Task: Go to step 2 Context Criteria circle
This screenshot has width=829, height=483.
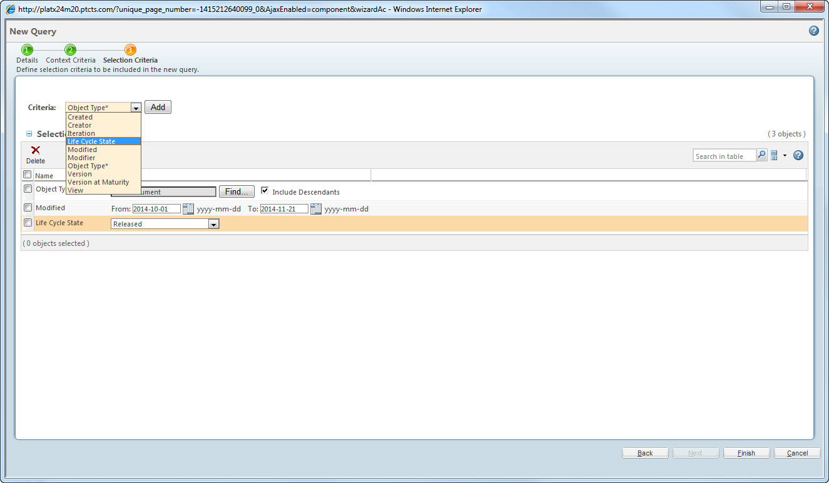Action: (x=71, y=50)
